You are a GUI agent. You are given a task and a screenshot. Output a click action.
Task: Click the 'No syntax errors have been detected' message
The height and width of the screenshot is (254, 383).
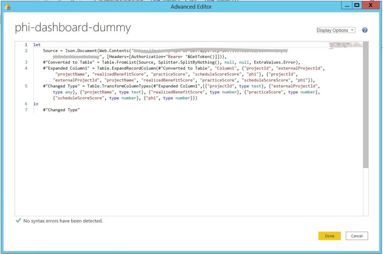63,221
